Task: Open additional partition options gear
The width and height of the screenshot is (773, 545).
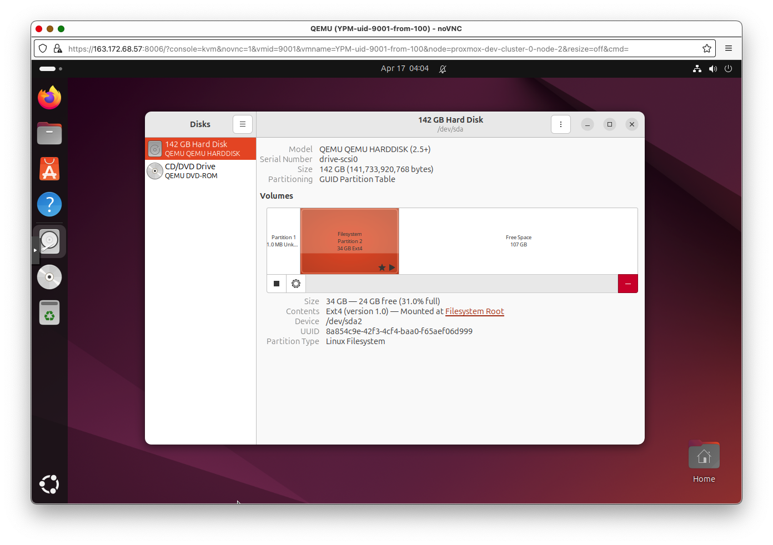Action: click(x=296, y=284)
